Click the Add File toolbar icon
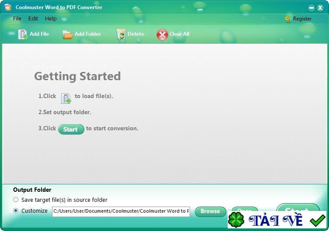Viewport: 329px width, 231px height. (23, 34)
